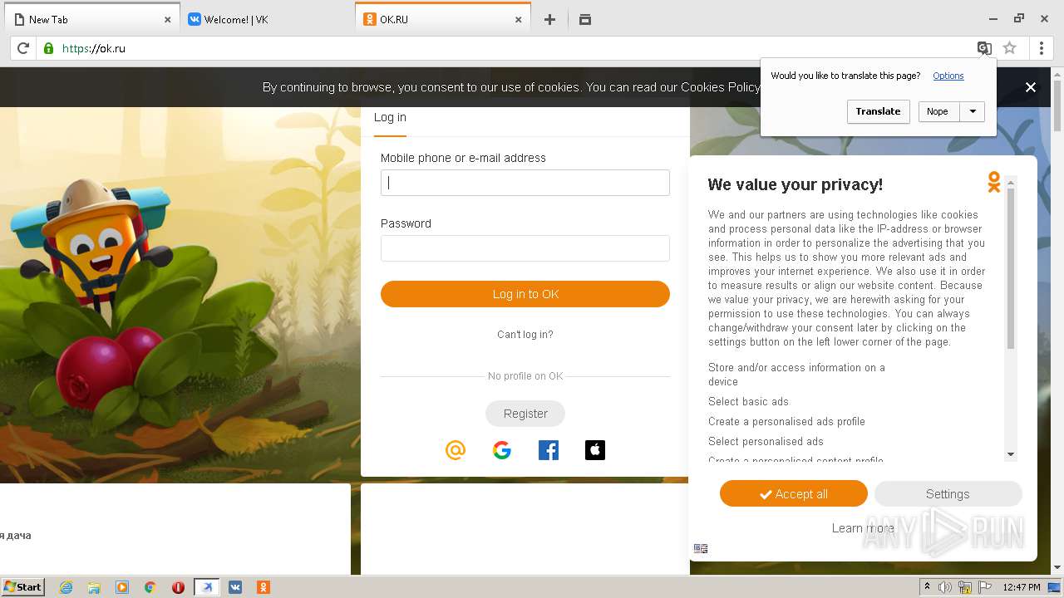The image size is (1064, 598).
Task: Select the OK.RU browser tab
Action: (x=442, y=19)
